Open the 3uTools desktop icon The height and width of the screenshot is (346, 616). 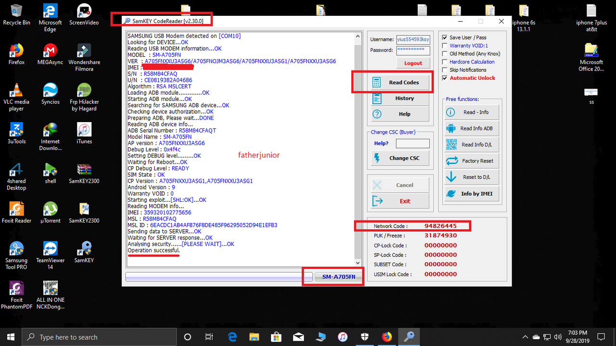pos(16,134)
